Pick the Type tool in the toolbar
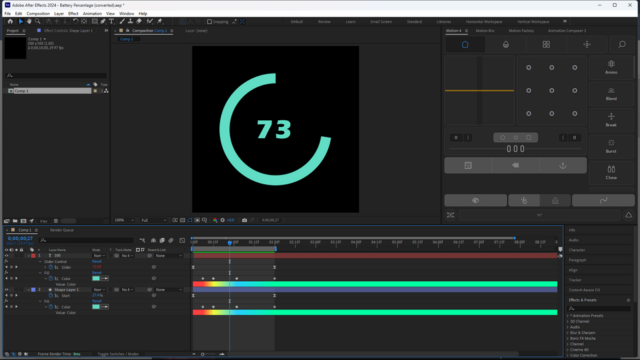 point(112,21)
